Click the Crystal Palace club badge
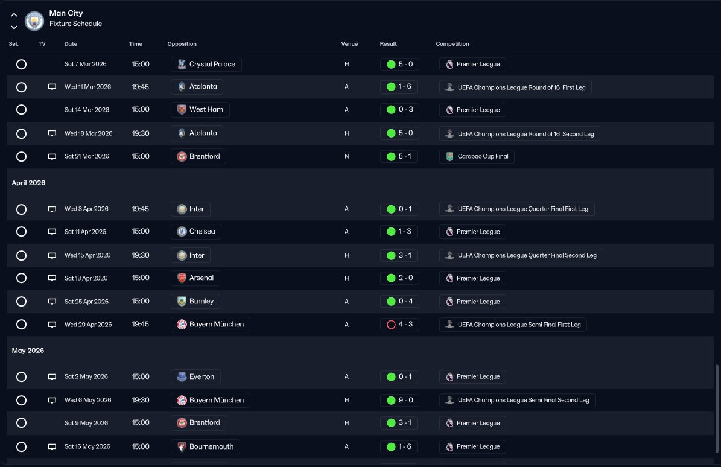 [182, 64]
